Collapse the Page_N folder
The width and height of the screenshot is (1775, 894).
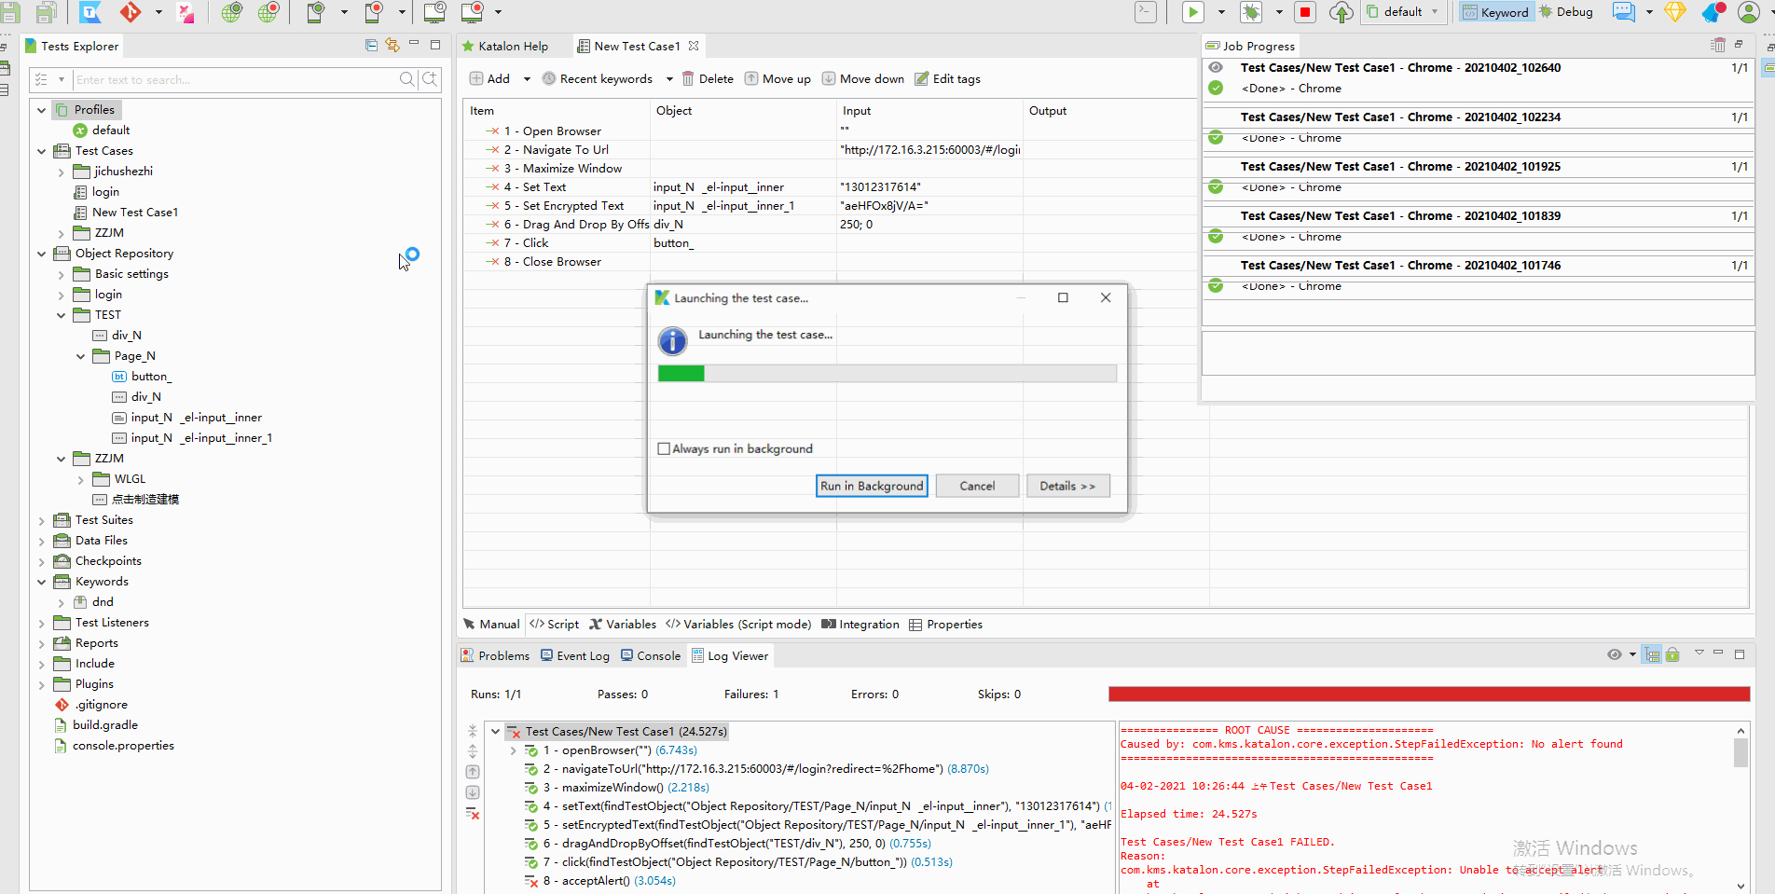click(80, 356)
